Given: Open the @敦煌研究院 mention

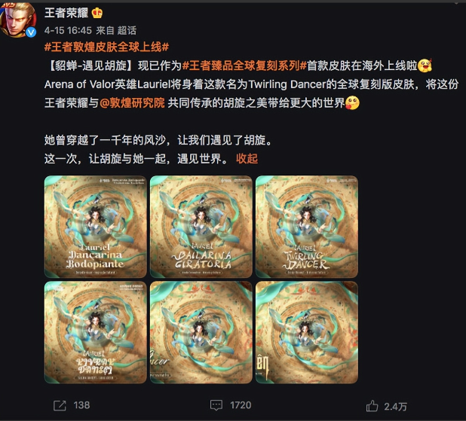Looking at the screenshot, I should click(x=132, y=103).
